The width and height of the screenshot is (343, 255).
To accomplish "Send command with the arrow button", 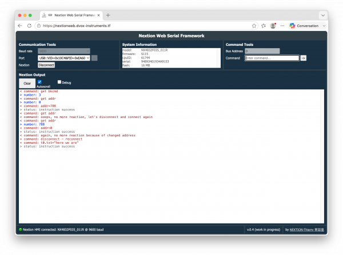I will click(303, 58).
